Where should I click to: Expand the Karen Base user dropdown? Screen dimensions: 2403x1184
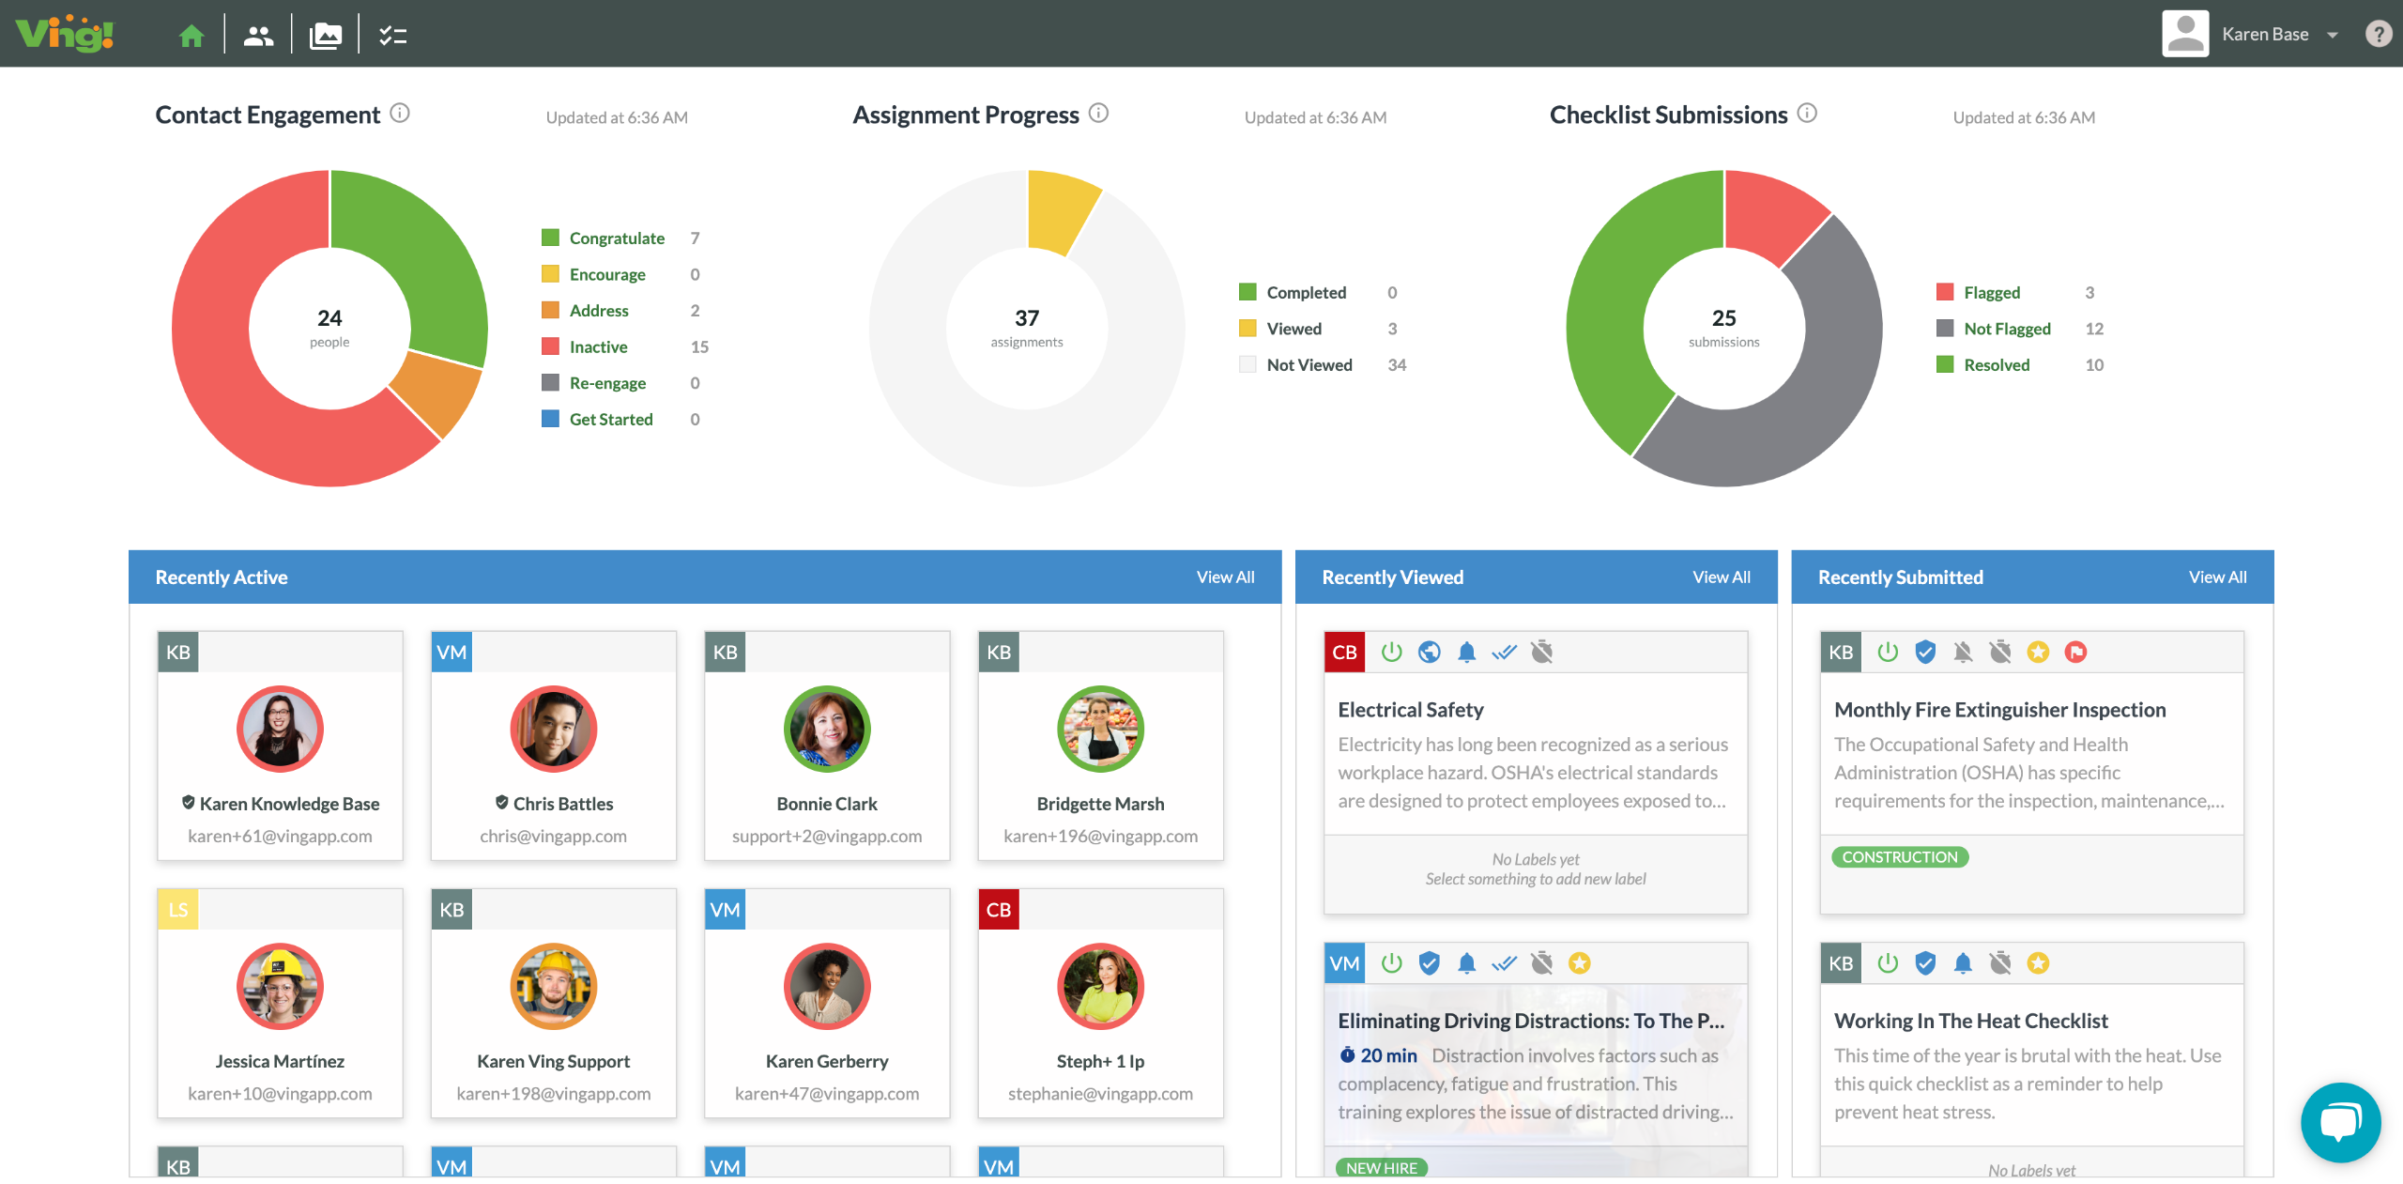click(2333, 35)
